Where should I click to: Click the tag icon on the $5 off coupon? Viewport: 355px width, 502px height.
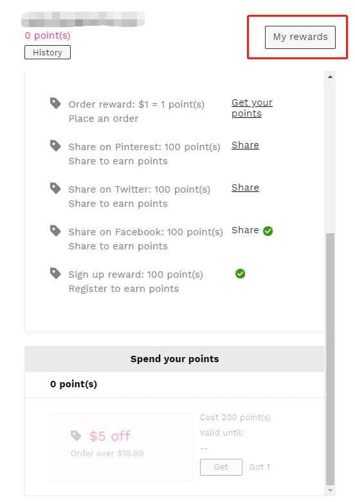76,436
